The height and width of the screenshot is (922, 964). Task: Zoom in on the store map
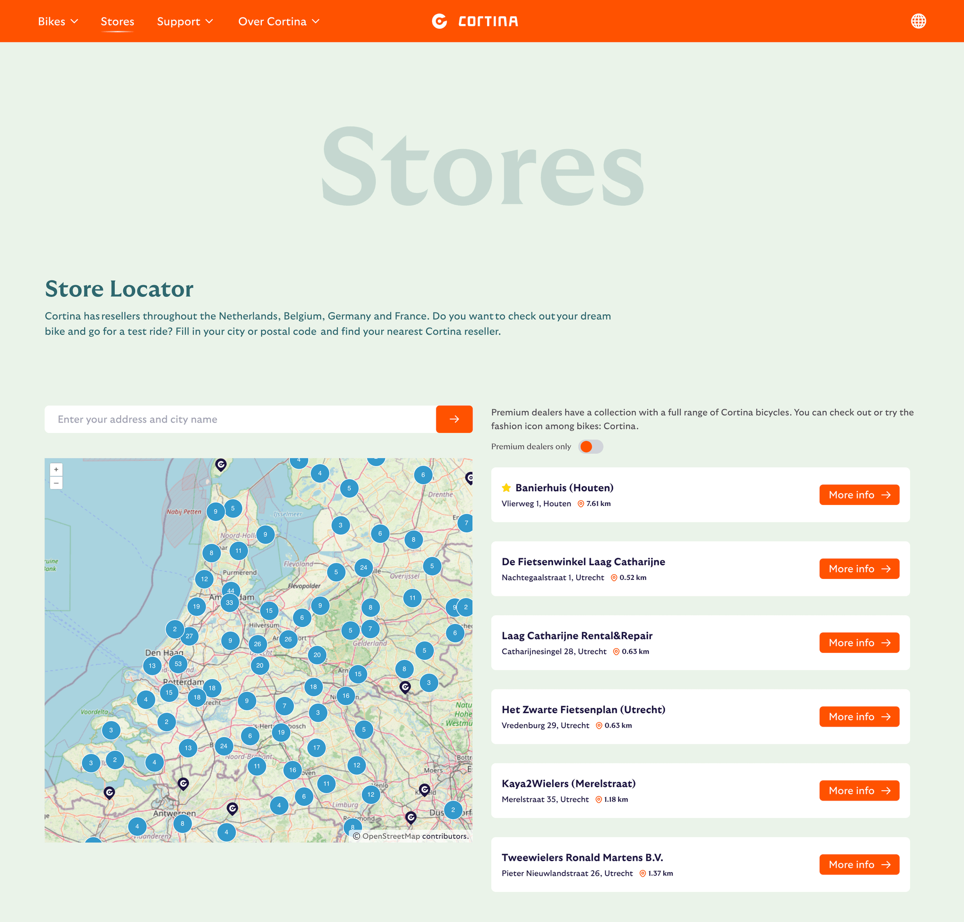56,469
